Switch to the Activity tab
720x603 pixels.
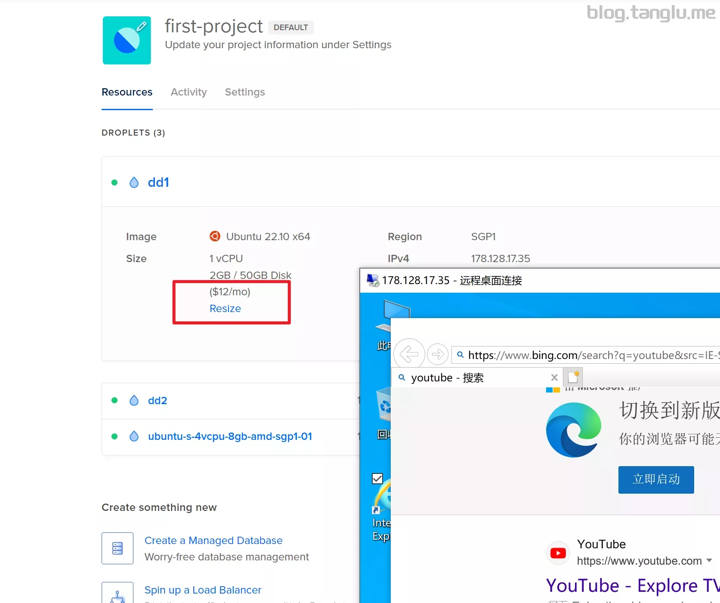[x=188, y=92]
